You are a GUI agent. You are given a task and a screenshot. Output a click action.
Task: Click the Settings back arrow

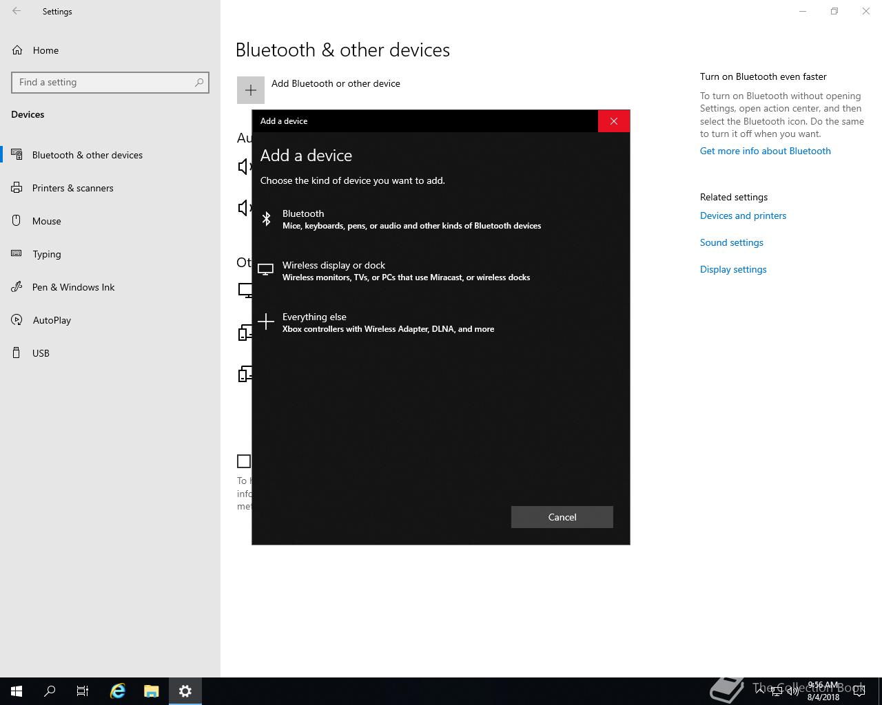[x=17, y=11]
